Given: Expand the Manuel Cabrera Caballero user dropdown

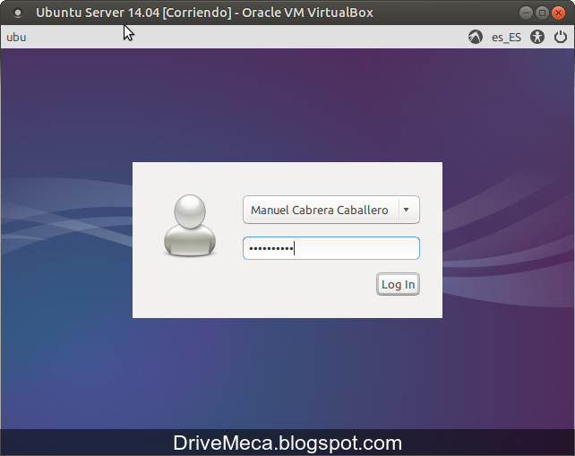Looking at the screenshot, I should 331,210.
